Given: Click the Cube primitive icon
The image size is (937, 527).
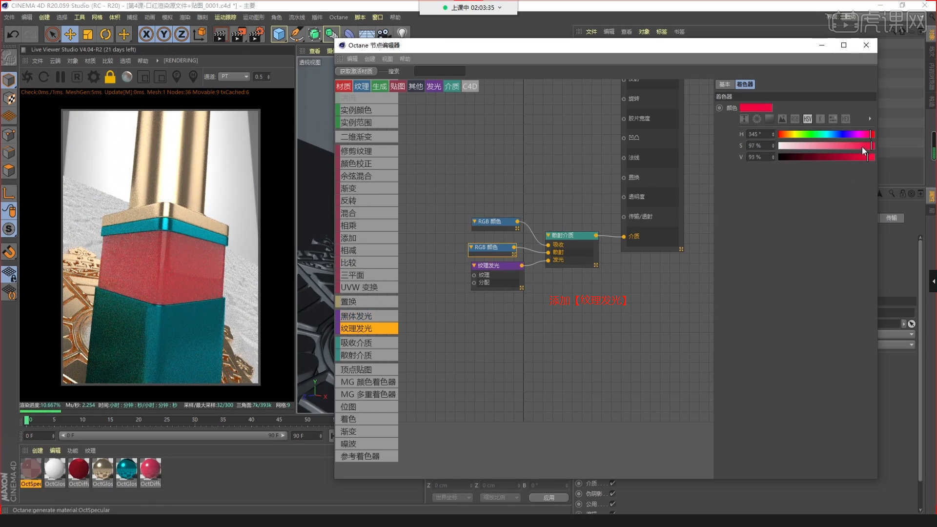Looking at the screenshot, I should click(279, 34).
